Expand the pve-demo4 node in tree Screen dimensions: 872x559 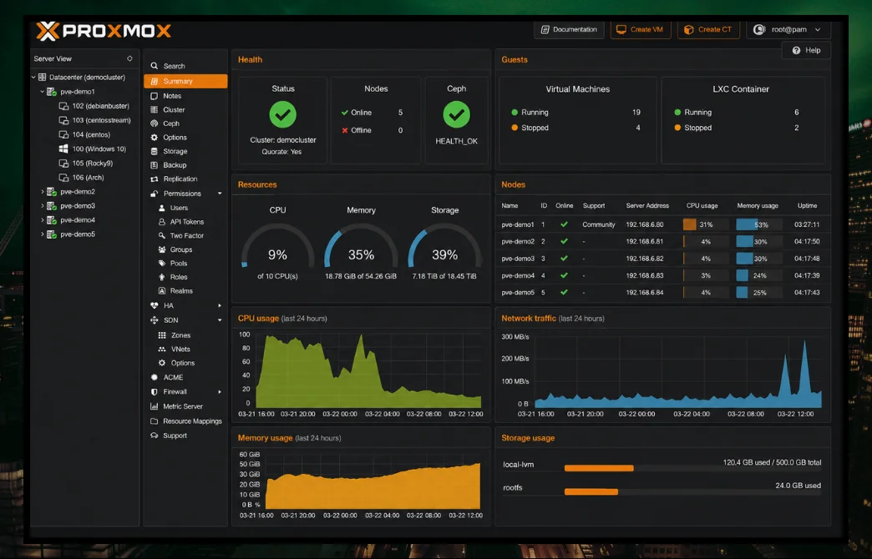pos(43,220)
